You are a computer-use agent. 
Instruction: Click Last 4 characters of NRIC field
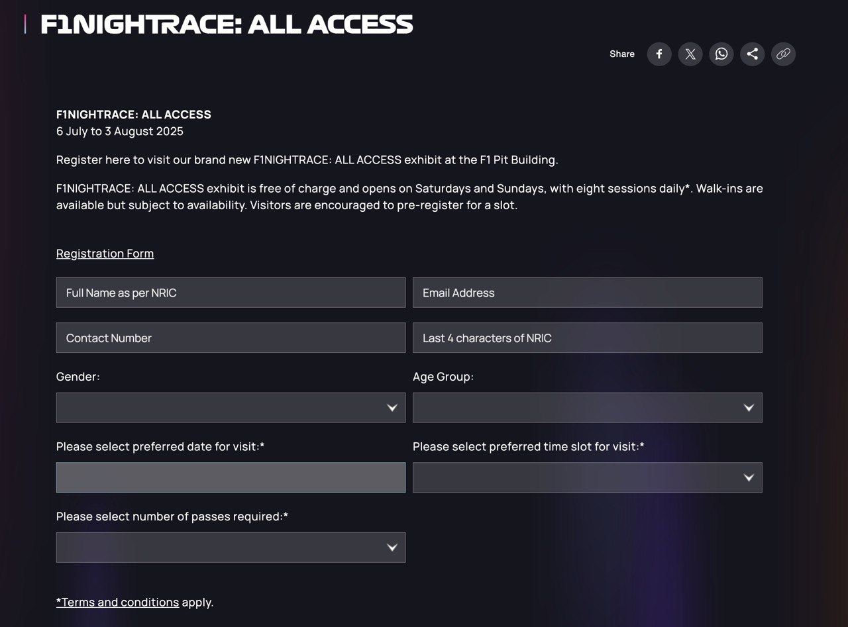point(587,338)
